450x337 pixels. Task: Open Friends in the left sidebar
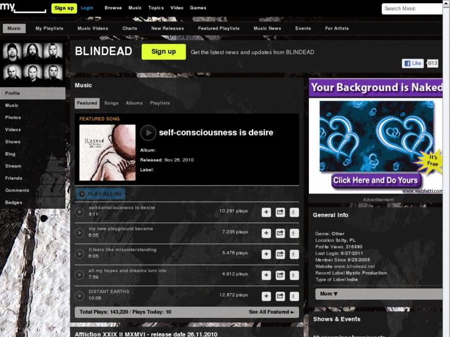[33, 179]
